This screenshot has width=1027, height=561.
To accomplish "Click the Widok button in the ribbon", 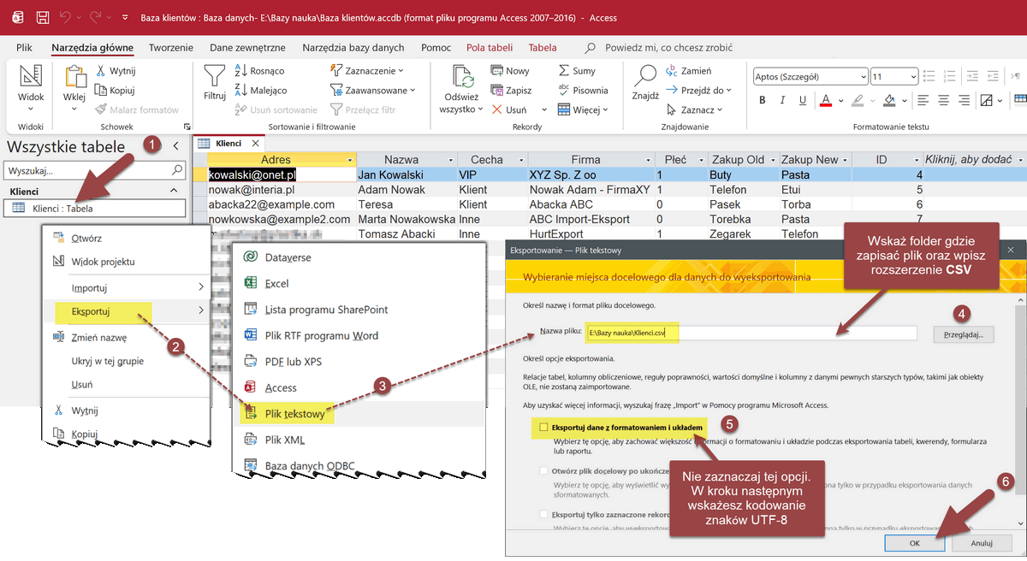I will (x=31, y=88).
